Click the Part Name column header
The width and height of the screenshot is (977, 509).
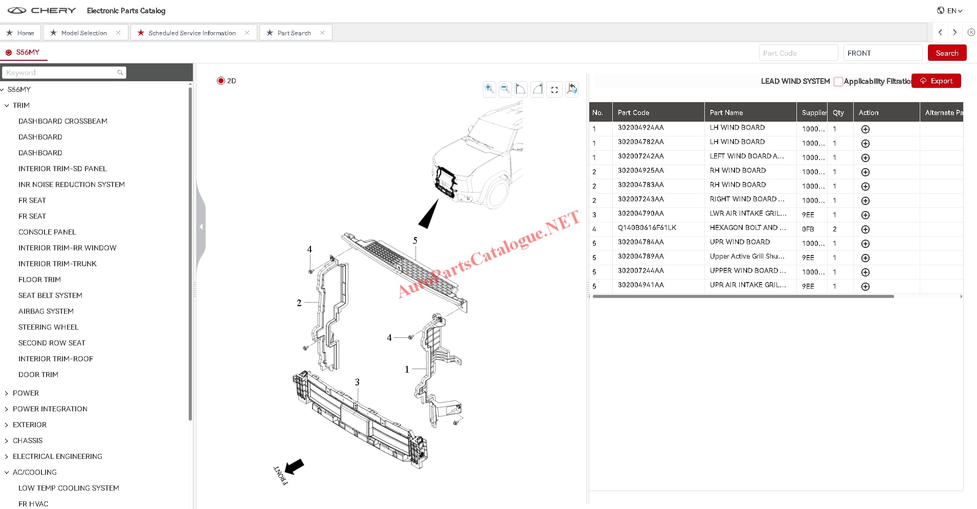(x=750, y=112)
